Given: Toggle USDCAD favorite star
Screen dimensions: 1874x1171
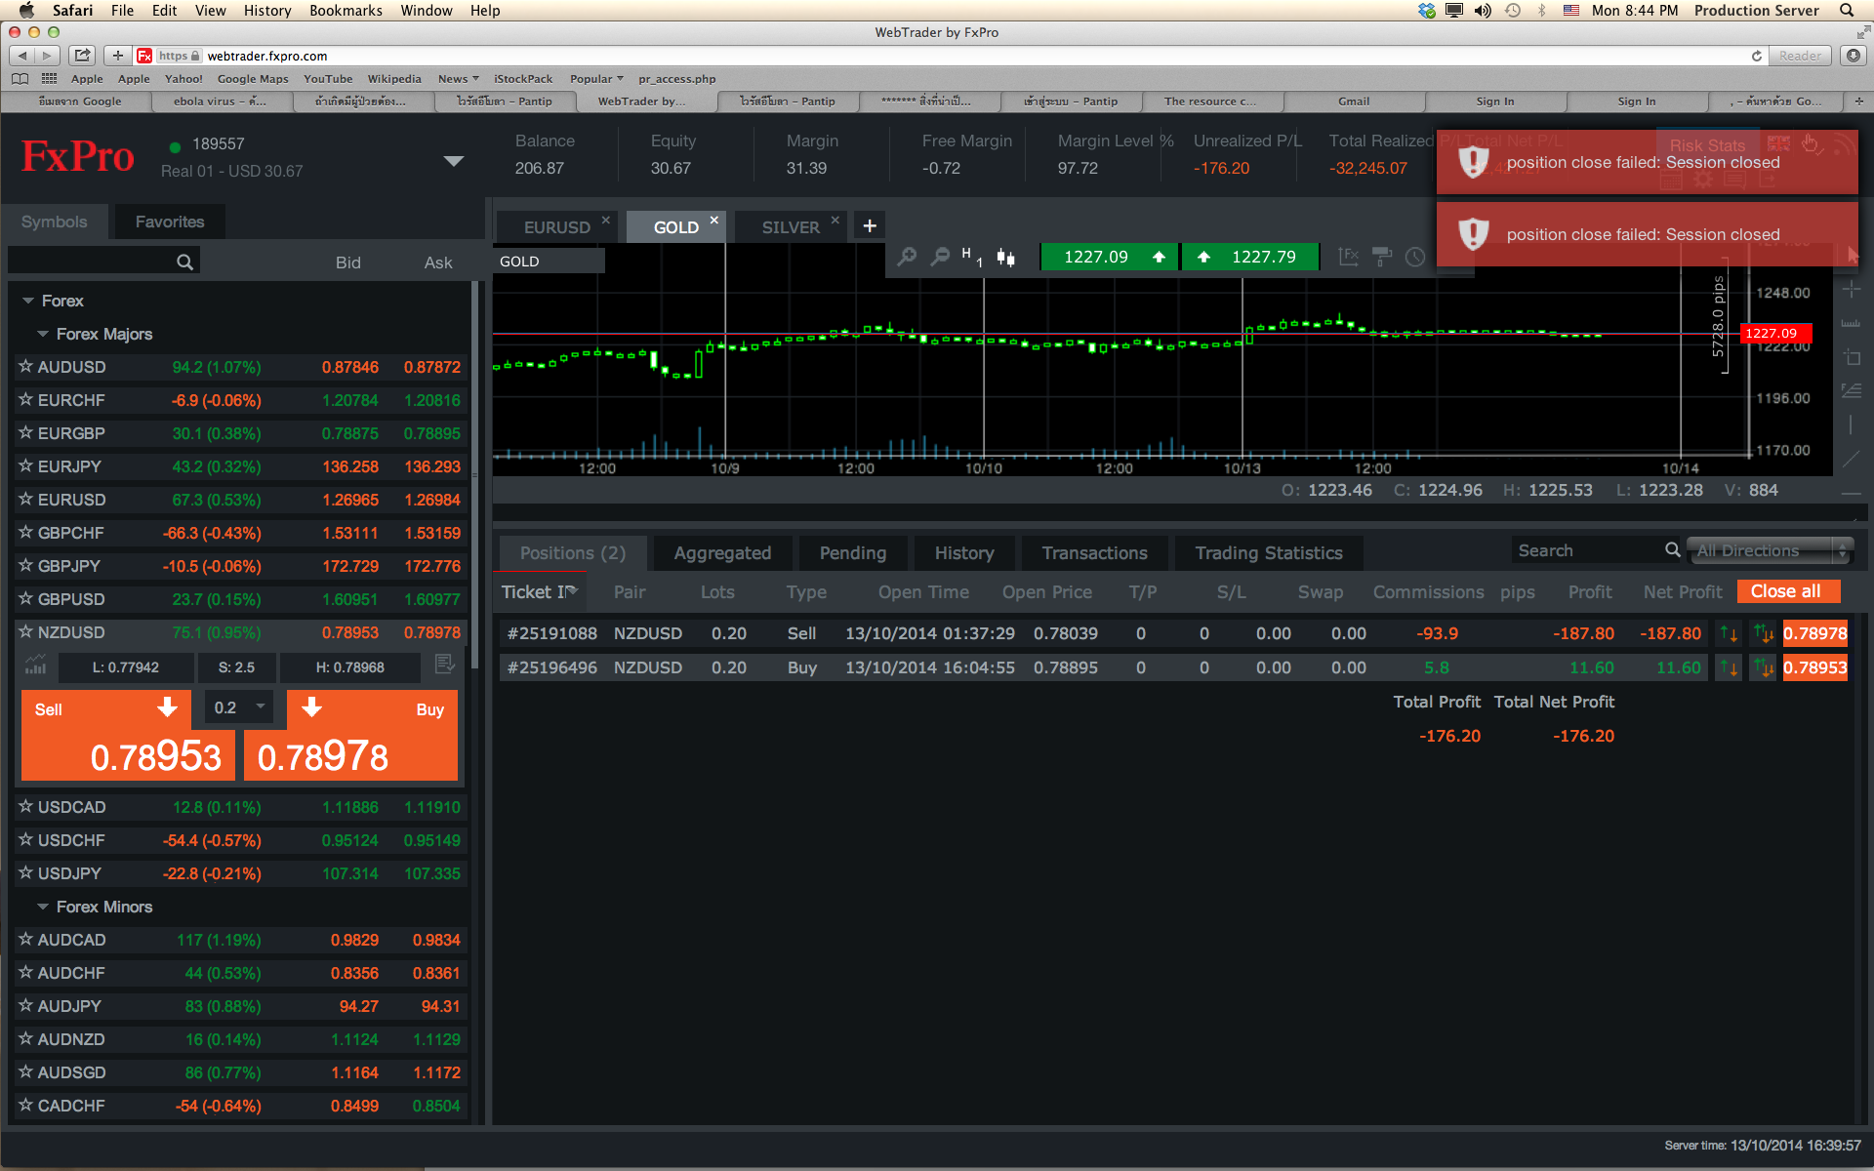Looking at the screenshot, I should pos(26,807).
